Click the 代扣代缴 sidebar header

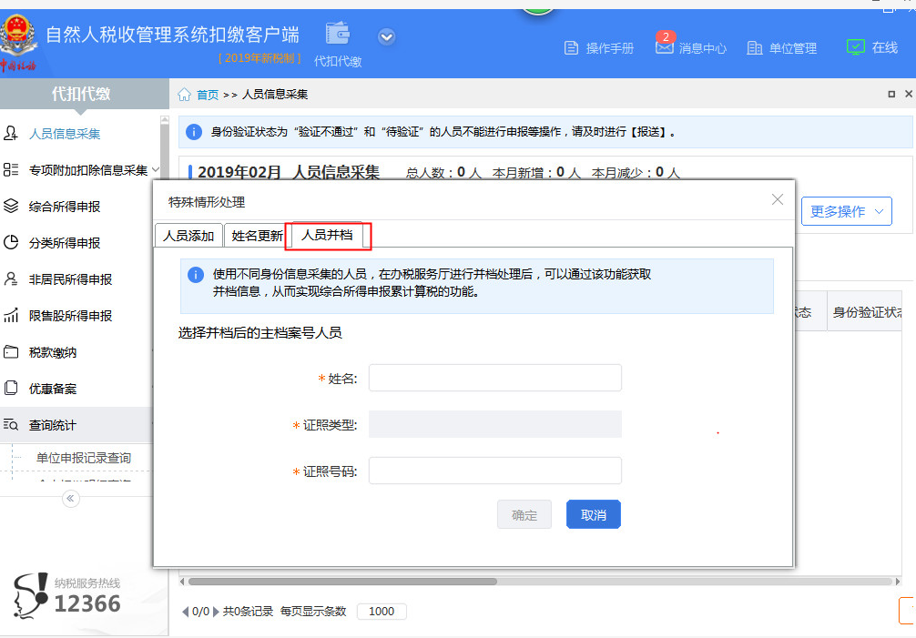[x=81, y=94]
